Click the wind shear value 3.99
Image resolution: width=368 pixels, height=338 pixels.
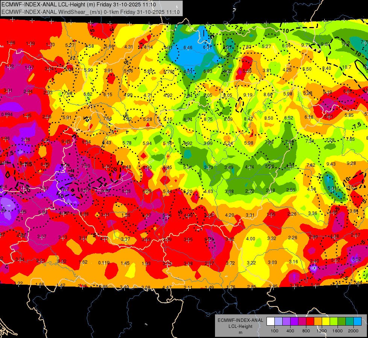208,143
